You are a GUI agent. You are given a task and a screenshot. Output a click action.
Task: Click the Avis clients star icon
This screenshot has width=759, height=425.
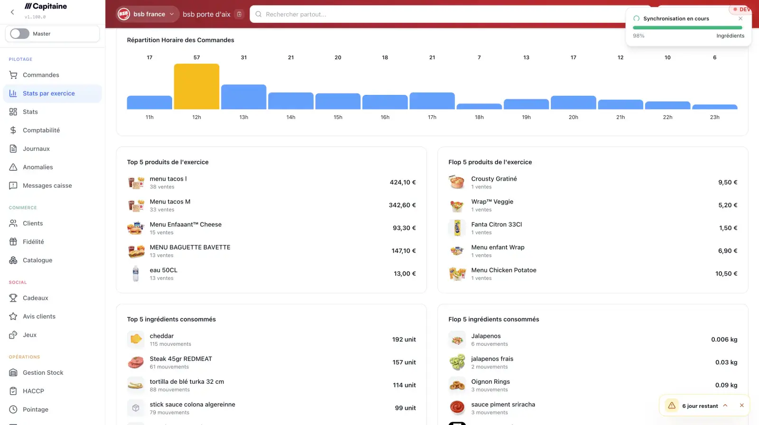click(13, 316)
